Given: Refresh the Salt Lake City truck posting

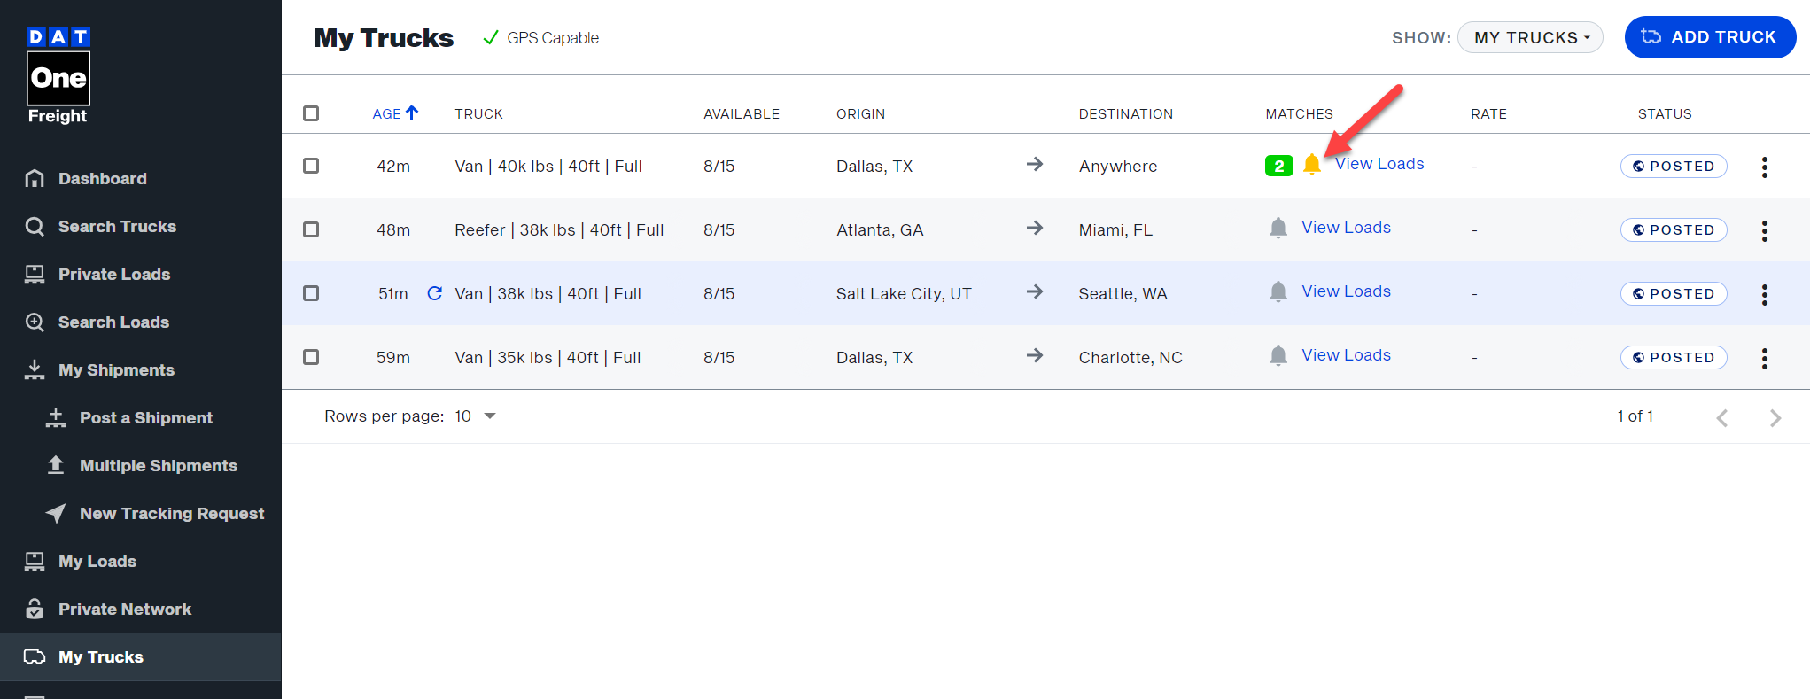Looking at the screenshot, I should [x=434, y=293].
